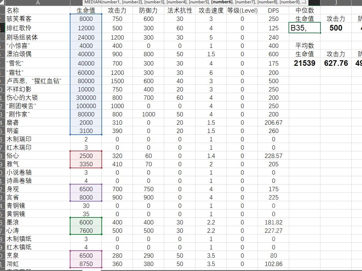
Task: Select the name cell 黄铜镜
Action: (38, 214)
